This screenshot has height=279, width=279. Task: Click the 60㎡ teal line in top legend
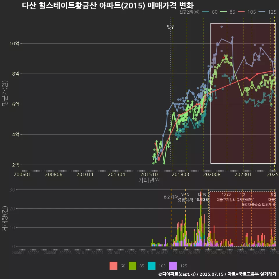pos(206,12)
